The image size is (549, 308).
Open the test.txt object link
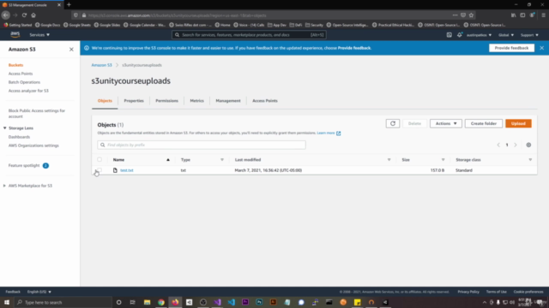pos(127,170)
